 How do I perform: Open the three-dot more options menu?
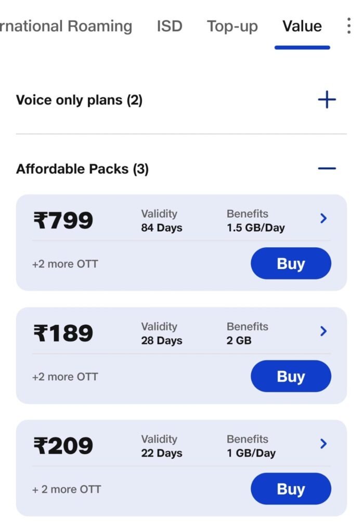pyautogui.click(x=348, y=26)
